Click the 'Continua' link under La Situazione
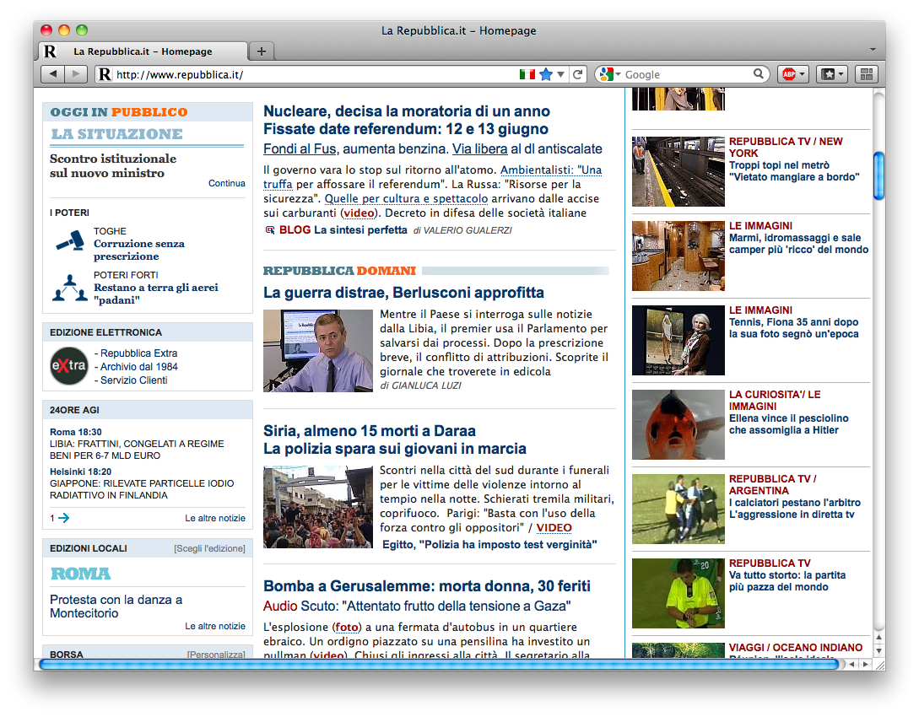The image size is (919, 717). [x=227, y=183]
